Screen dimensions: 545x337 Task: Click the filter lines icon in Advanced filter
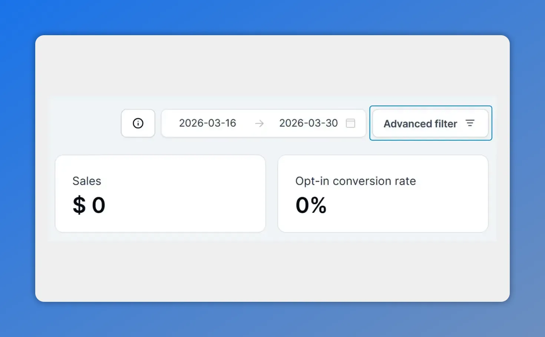pyautogui.click(x=470, y=123)
